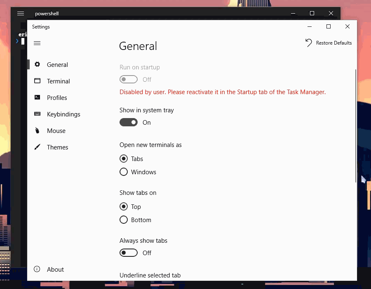The width and height of the screenshot is (371, 289).
Task: Toggle the Run on startup switch
Action: coord(129,79)
